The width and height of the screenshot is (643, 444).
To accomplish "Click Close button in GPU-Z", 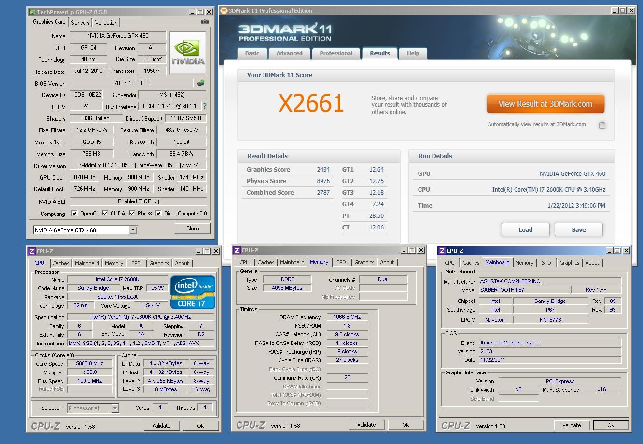I will (193, 229).
